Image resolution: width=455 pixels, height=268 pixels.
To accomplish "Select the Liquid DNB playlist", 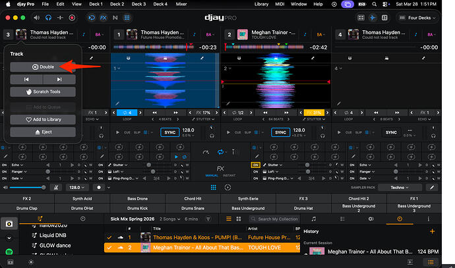I will [x=53, y=235].
